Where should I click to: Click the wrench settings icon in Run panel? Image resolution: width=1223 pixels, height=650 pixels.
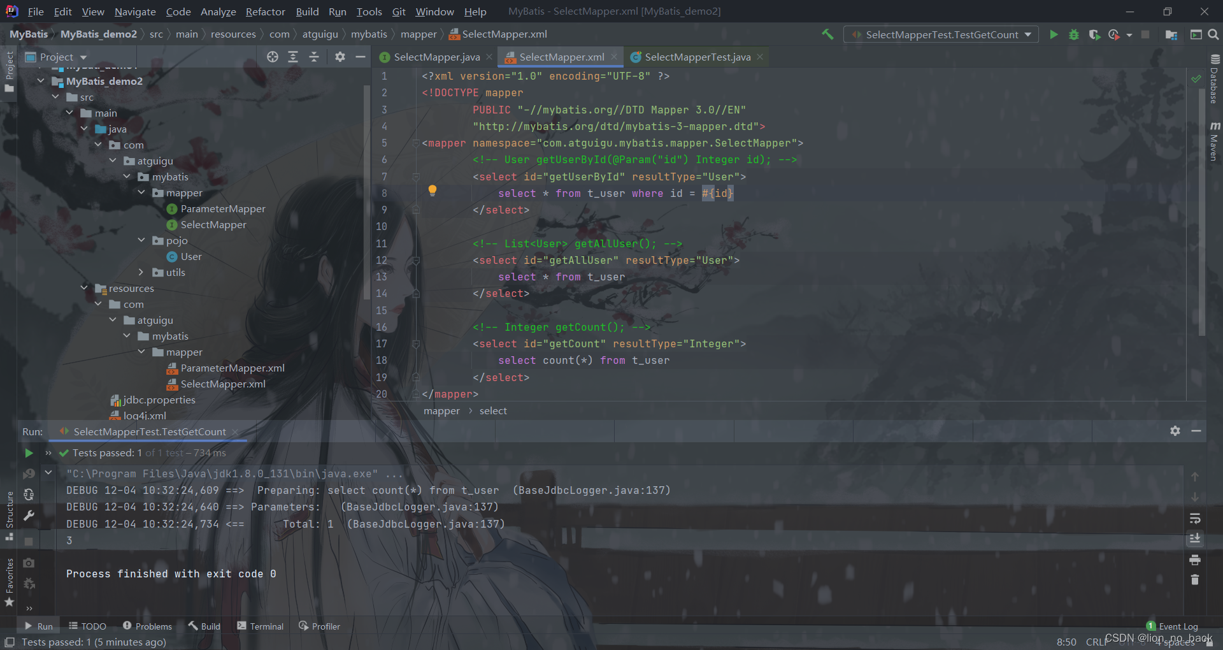(29, 516)
